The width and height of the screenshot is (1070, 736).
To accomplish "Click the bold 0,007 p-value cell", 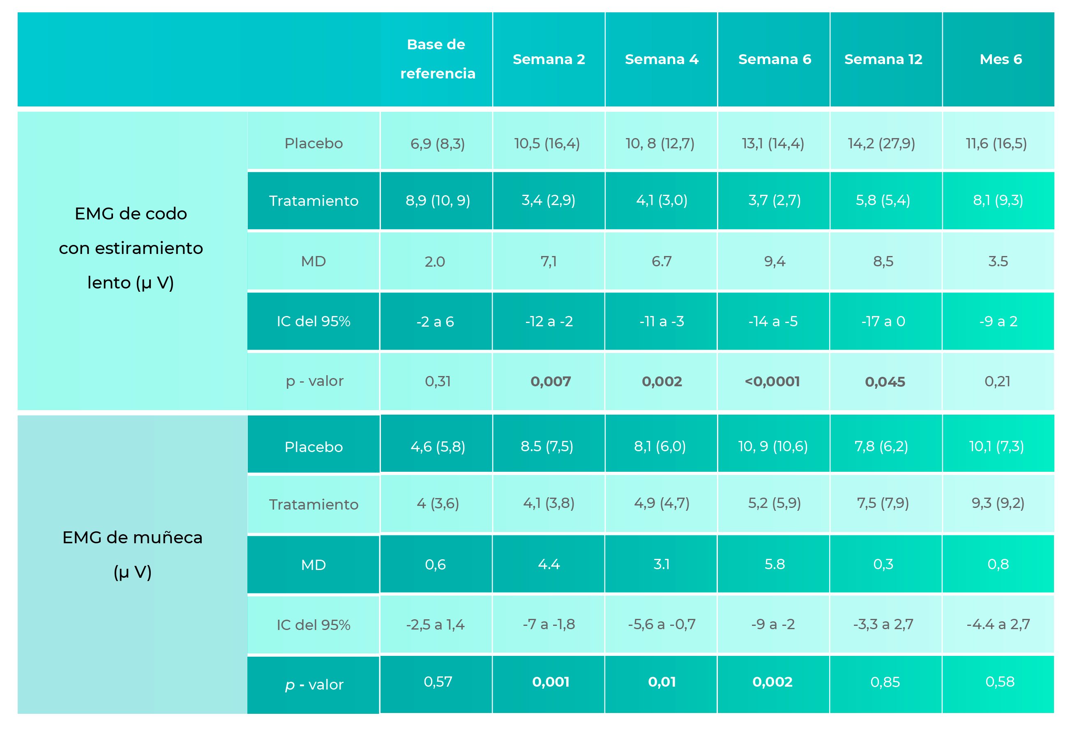I will 550,381.
